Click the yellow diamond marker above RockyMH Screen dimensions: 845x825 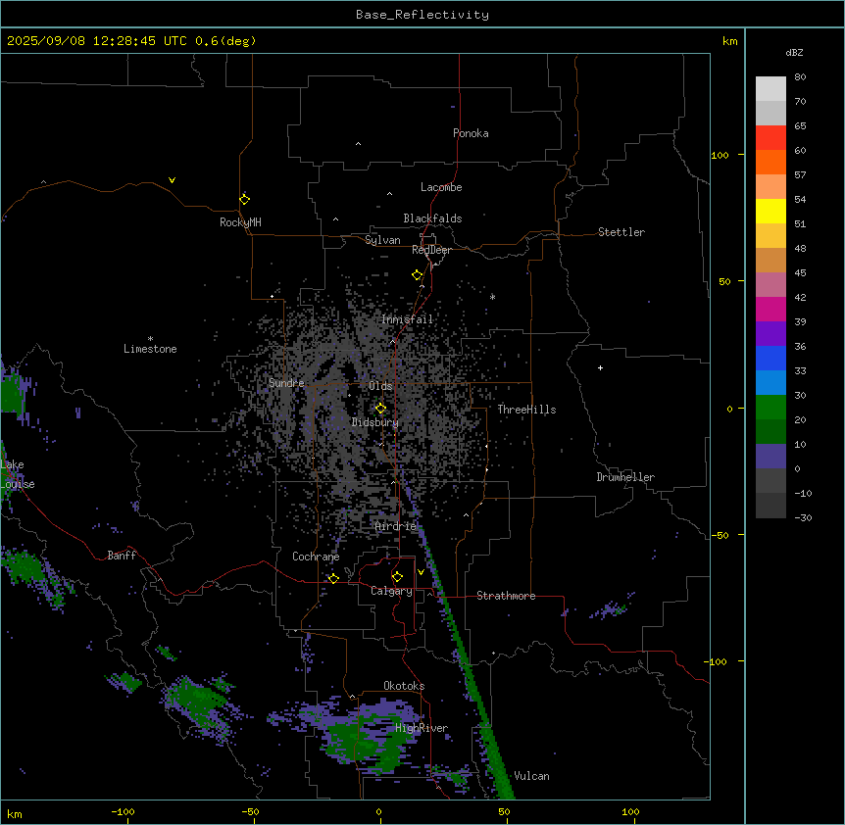coord(244,200)
